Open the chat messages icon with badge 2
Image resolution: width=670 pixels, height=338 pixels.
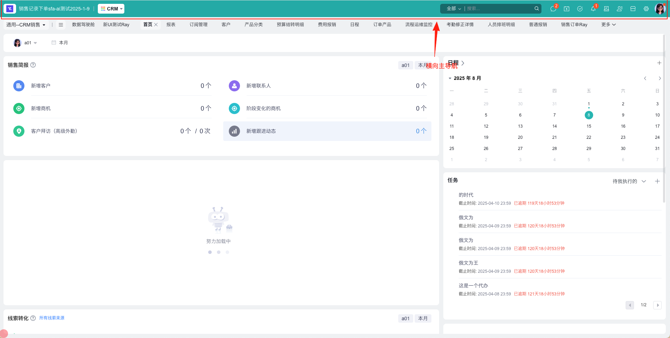click(x=553, y=9)
